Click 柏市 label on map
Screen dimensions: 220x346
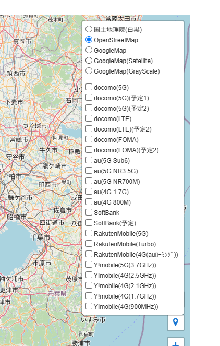click(16, 176)
